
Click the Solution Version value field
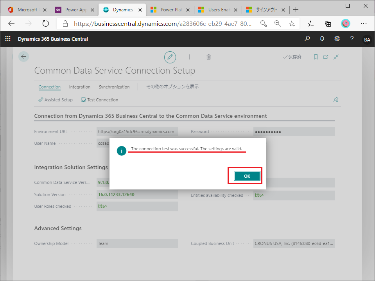coord(137,195)
